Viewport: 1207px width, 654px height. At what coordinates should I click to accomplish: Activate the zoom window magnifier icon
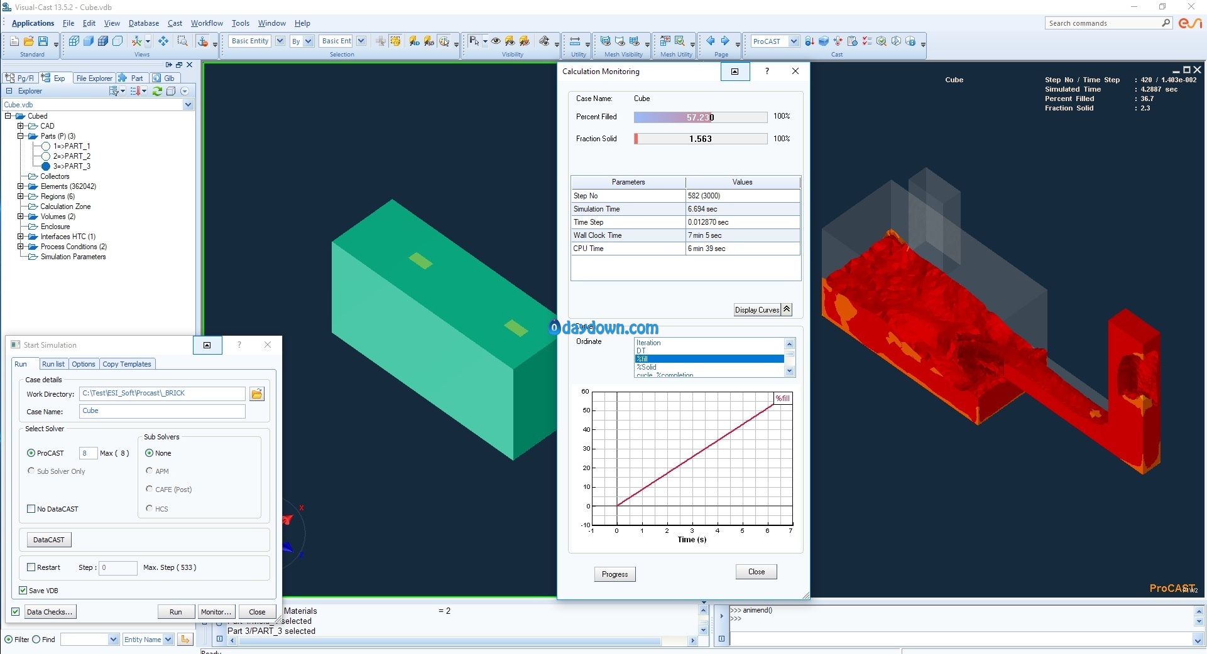point(182,41)
